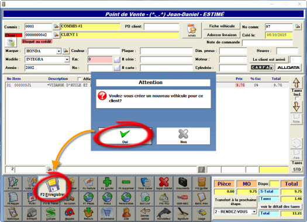
Task: Click voir le détail des taxes button
Action: click(280, 207)
